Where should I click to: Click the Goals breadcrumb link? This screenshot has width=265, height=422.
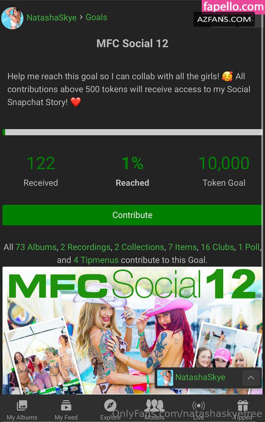(x=97, y=17)
